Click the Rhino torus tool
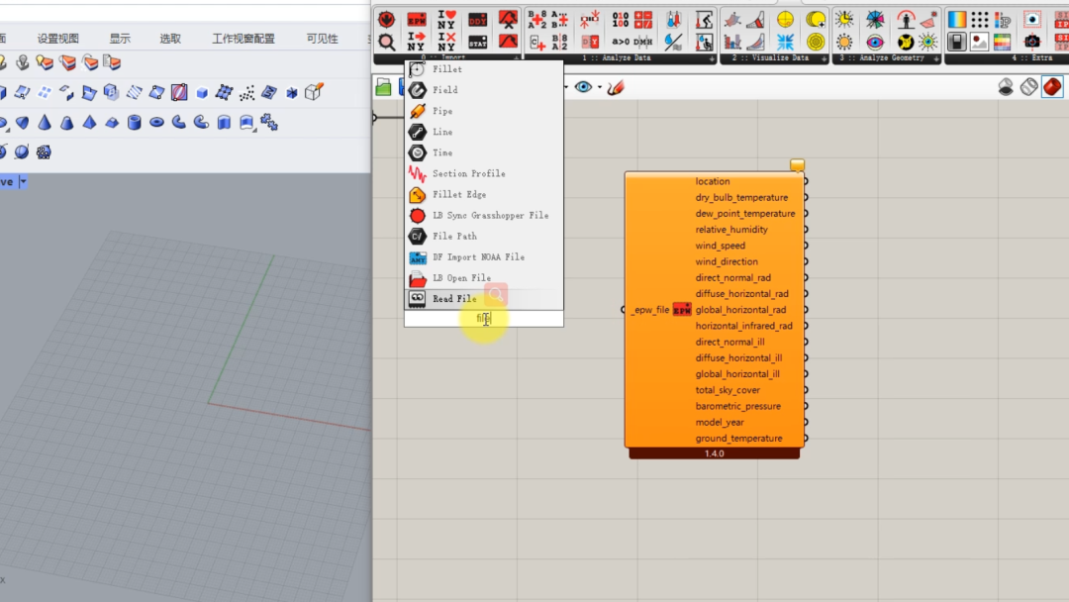The width and height of the screenshot is (1069, 602). click(156, 122)
